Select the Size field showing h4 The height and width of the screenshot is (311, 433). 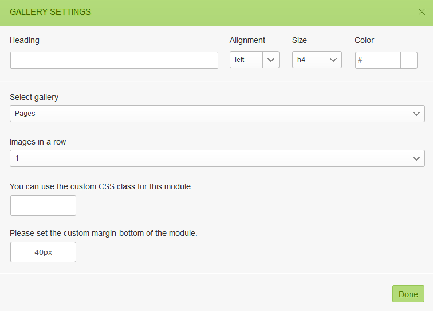point(309,60)
